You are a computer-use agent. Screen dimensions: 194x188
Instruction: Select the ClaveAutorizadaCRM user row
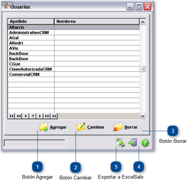coord(74,69)
